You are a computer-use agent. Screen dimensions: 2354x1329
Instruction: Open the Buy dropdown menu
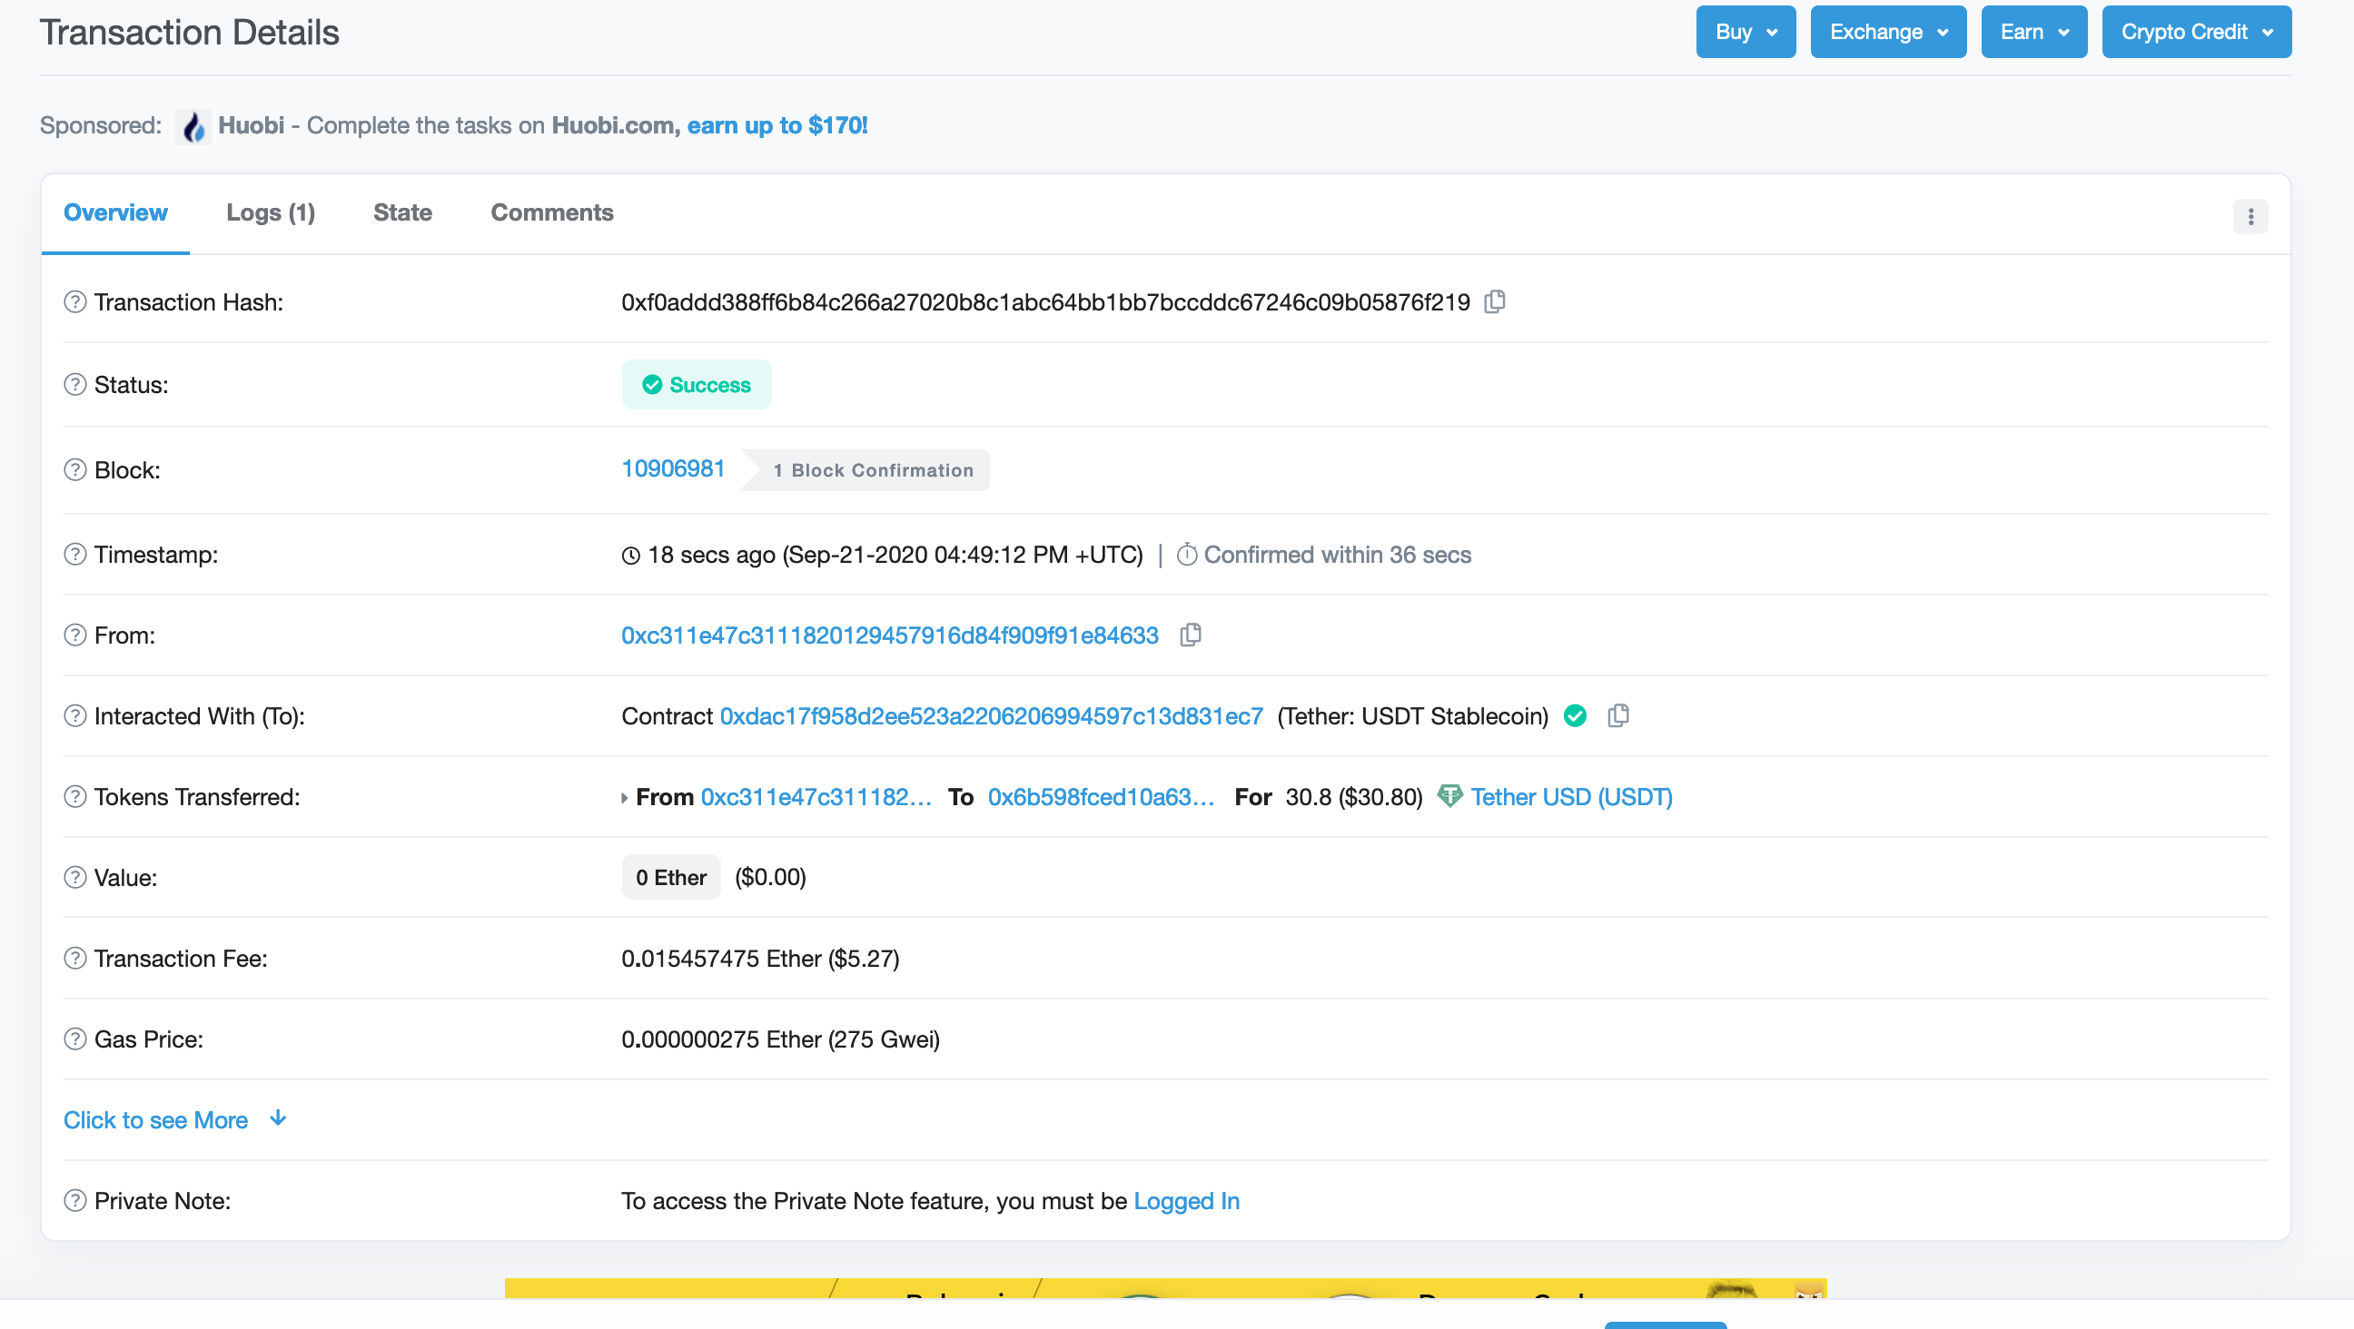1746,32
